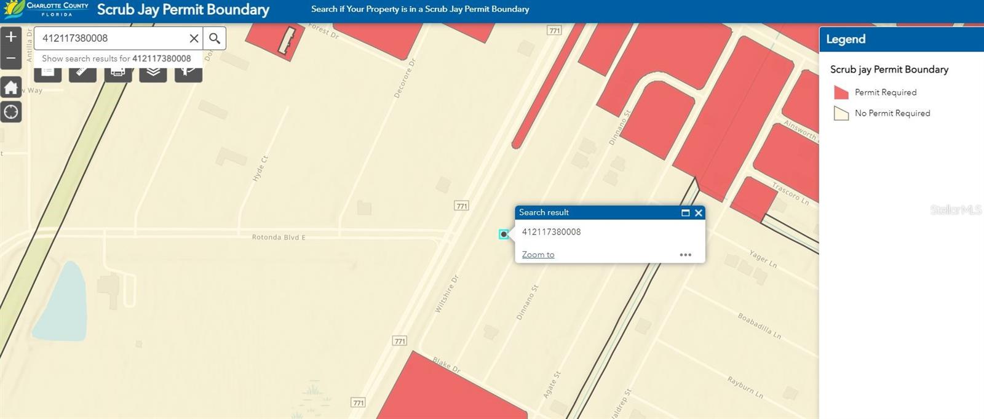The image size is (984, 419).
Task: Open the Layer List widget
Action: pos(153,74)
